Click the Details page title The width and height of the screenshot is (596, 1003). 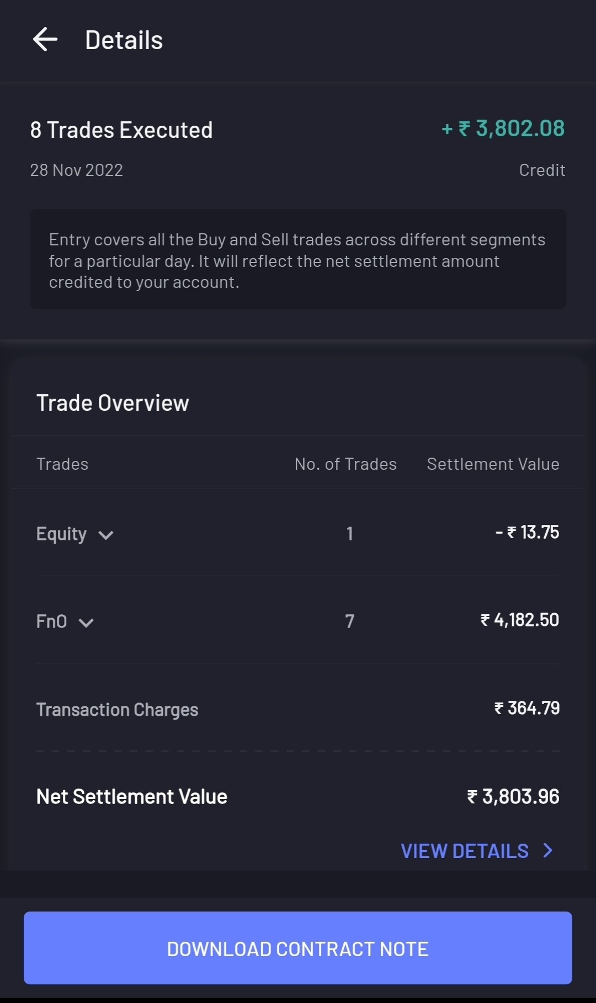pos(124,40)
